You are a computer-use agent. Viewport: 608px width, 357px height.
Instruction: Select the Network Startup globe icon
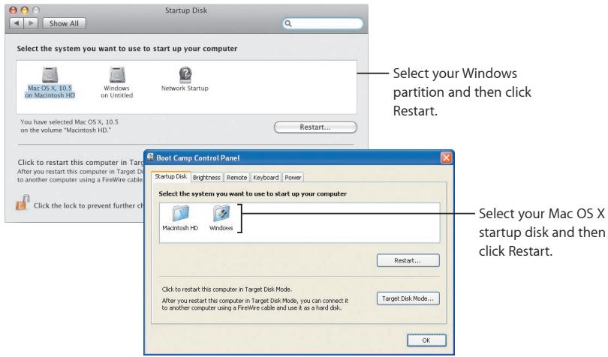point(185,74)
